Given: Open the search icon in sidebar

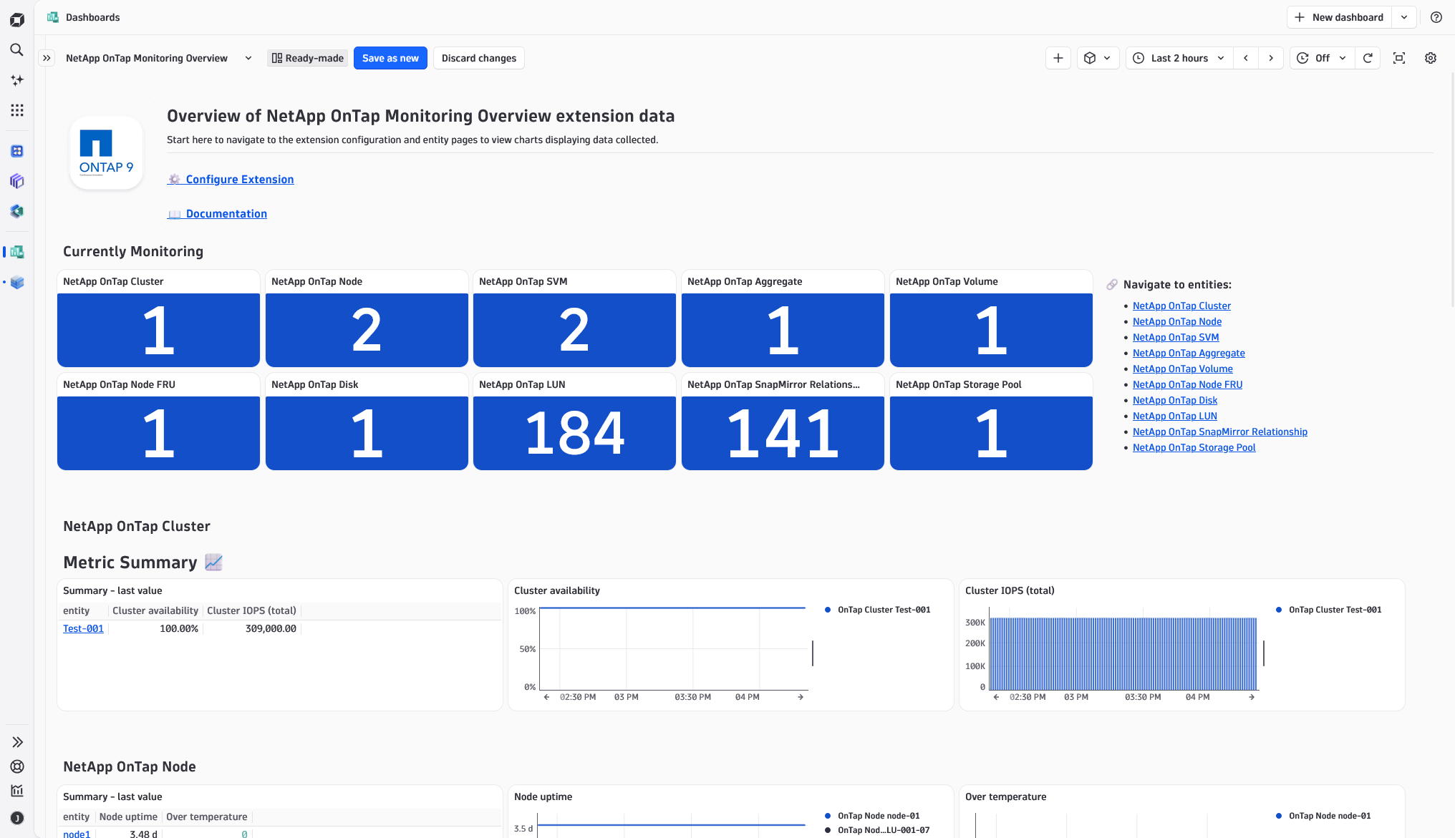Looking at the screenshot, I should click(x=17, y=49).
